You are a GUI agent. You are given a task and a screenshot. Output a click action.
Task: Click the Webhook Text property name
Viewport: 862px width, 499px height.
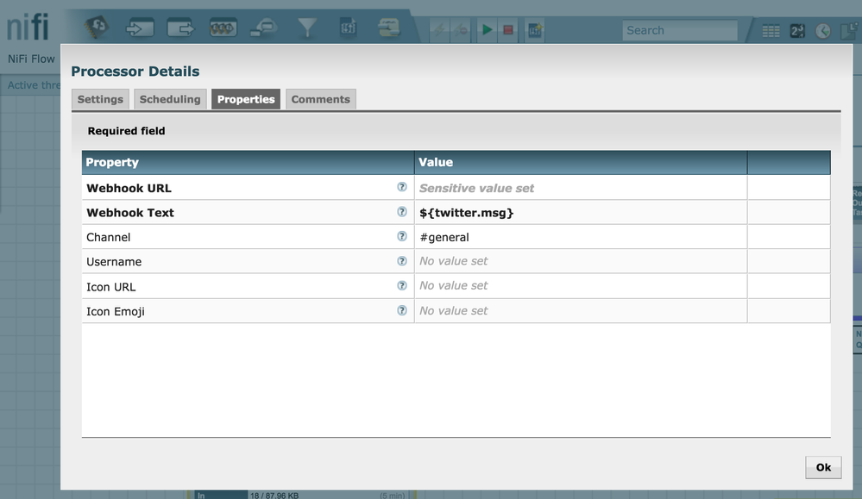pyautogui.click(x=130, y=213)
